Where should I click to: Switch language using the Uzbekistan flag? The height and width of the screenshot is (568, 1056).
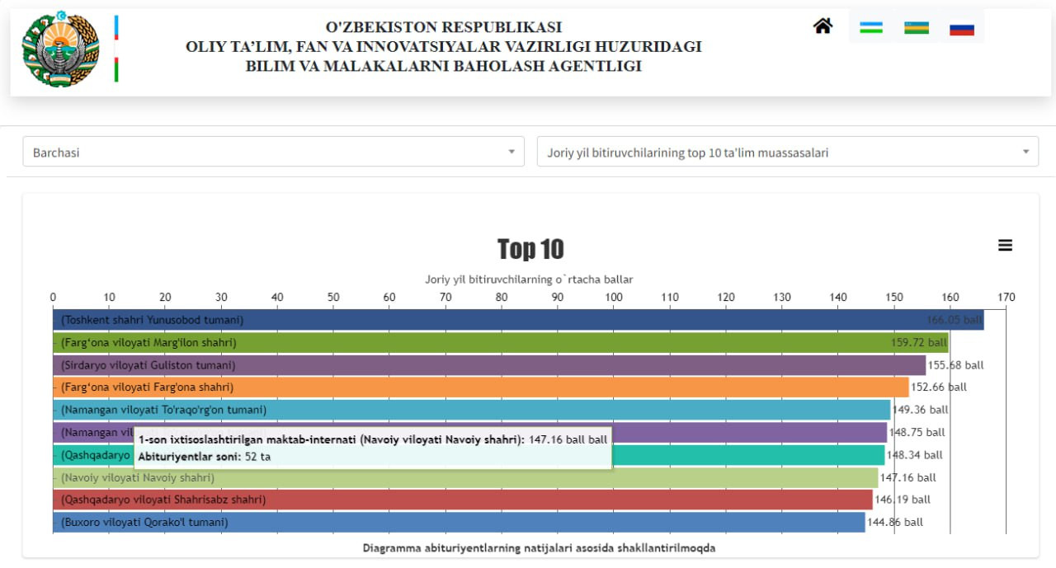870,28
